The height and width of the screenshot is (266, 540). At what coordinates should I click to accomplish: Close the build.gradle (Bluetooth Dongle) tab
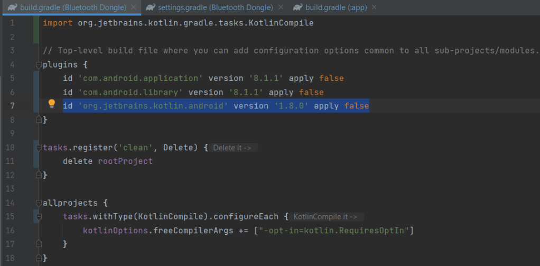(x=134, y=8)
